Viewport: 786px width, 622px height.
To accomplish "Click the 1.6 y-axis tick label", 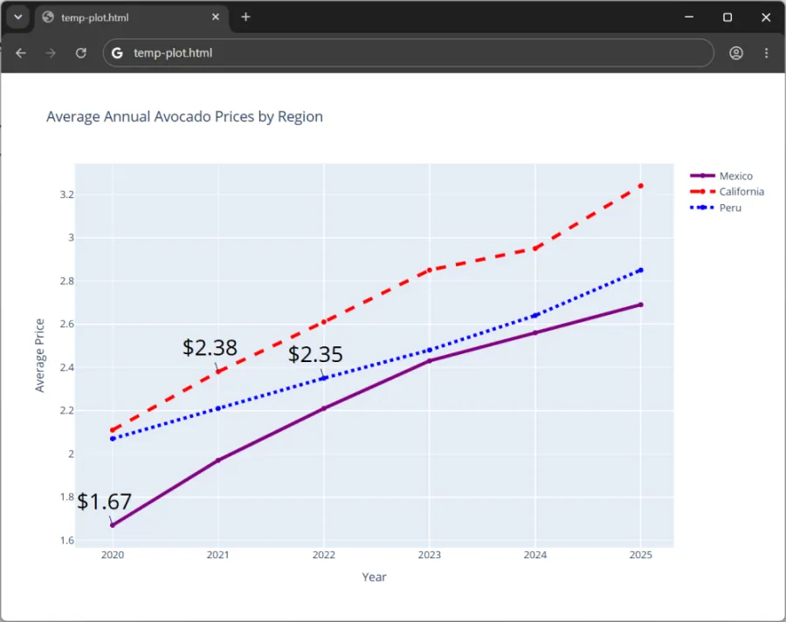I will point(67,540).
